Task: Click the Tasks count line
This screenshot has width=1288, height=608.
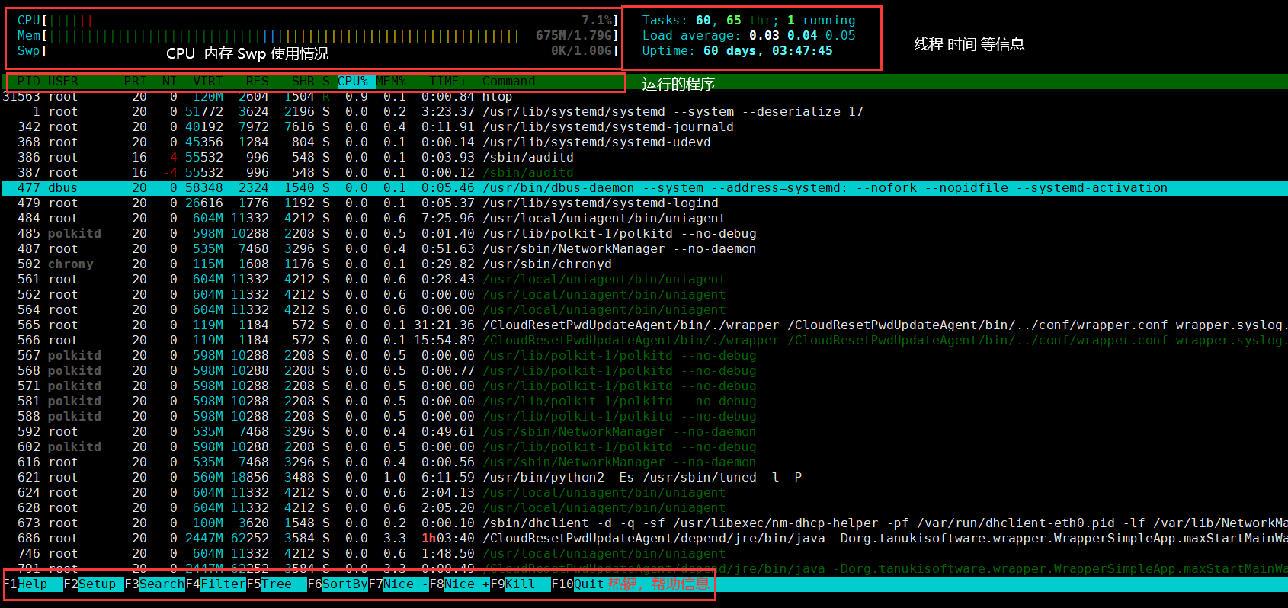Action: point(748,21)
